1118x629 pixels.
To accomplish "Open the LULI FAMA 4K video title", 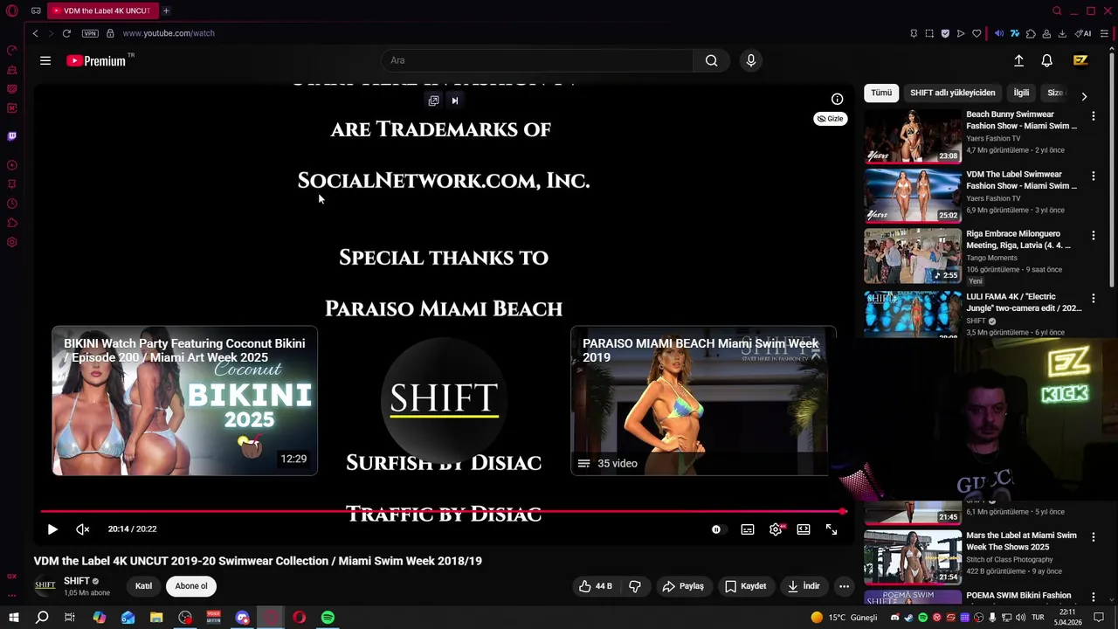I will [1024, 302].
